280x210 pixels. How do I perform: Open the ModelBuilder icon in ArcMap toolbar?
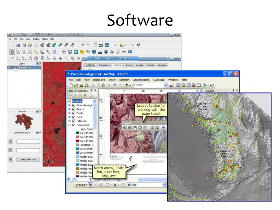(205, 86)
